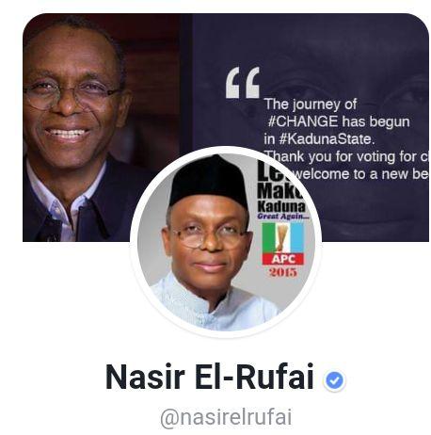Click the APC party flag logo
The width and height of the screenshot is (431, 435).
283,243
